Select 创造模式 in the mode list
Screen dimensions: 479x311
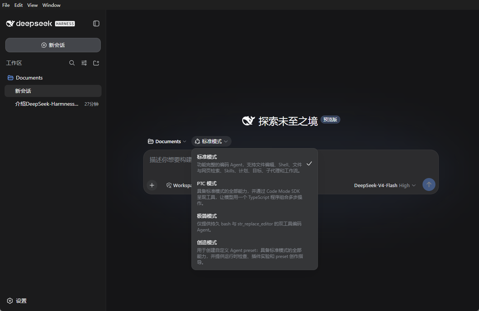(x=255, y=252)
